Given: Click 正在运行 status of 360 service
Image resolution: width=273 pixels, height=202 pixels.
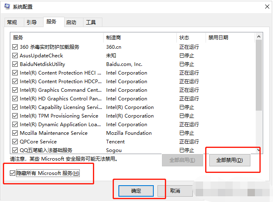Looking at the screenshot, I should [x=189, y=47].
